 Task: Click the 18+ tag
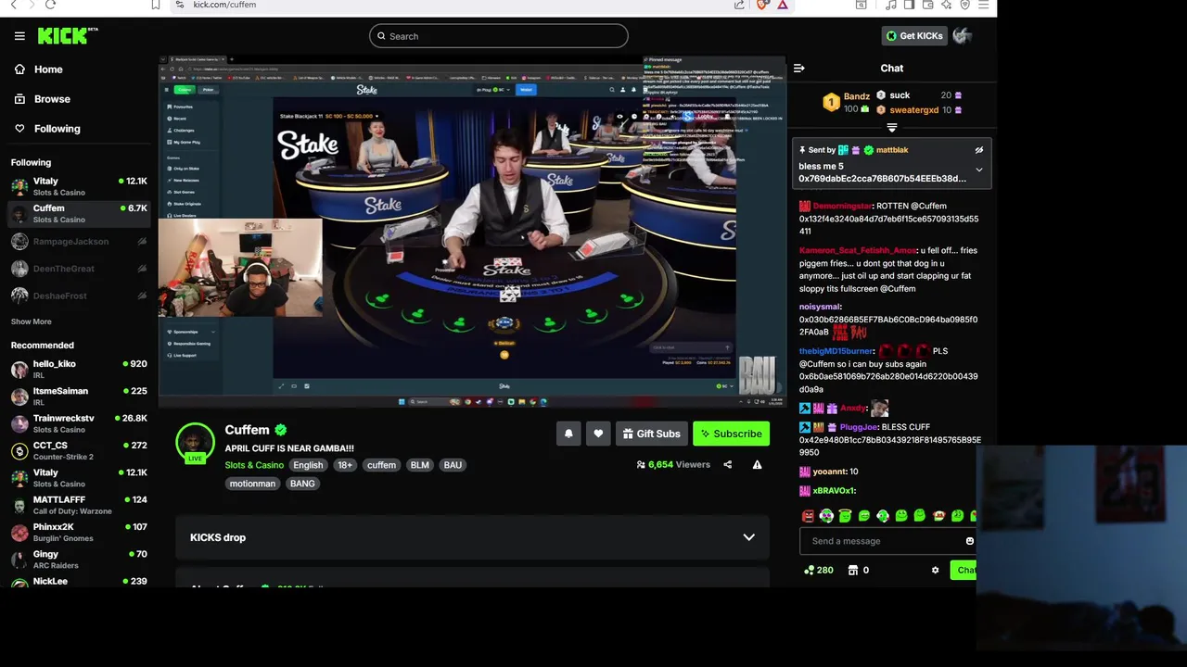pos(345,465)
